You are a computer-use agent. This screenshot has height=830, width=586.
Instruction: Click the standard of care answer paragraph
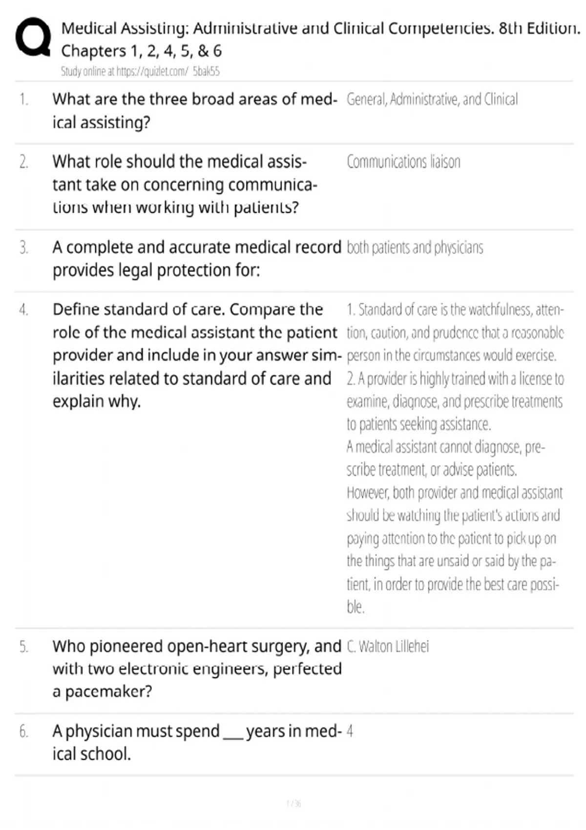point(455,458)
